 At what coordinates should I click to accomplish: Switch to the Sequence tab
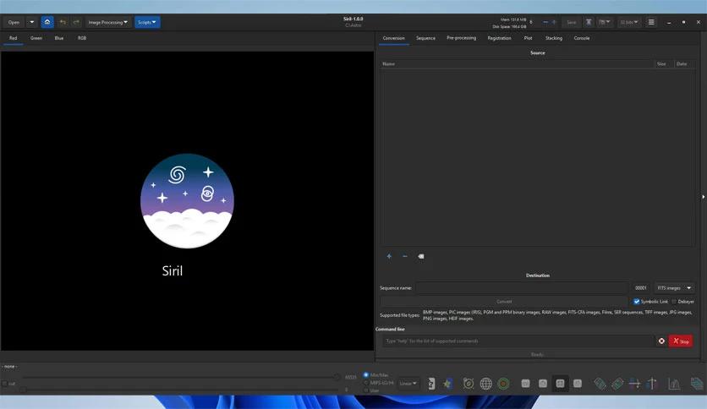(x=425, y=38)
